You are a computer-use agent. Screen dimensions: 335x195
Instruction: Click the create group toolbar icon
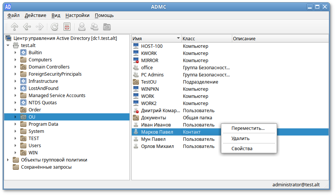(94, 27)
